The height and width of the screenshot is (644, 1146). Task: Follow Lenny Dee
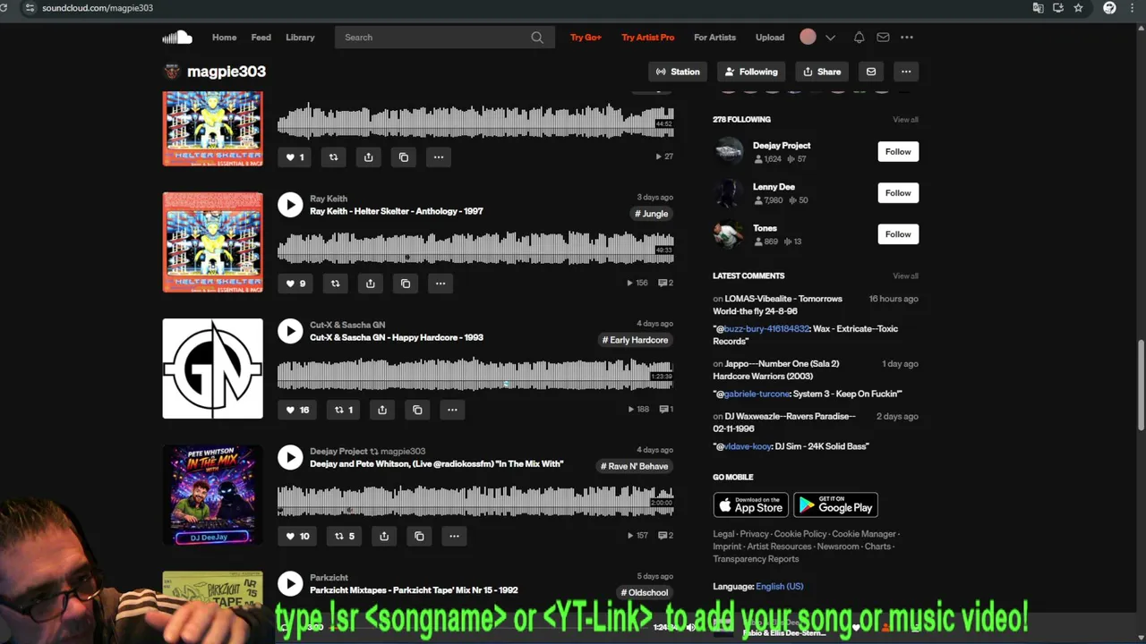point(898,193)
